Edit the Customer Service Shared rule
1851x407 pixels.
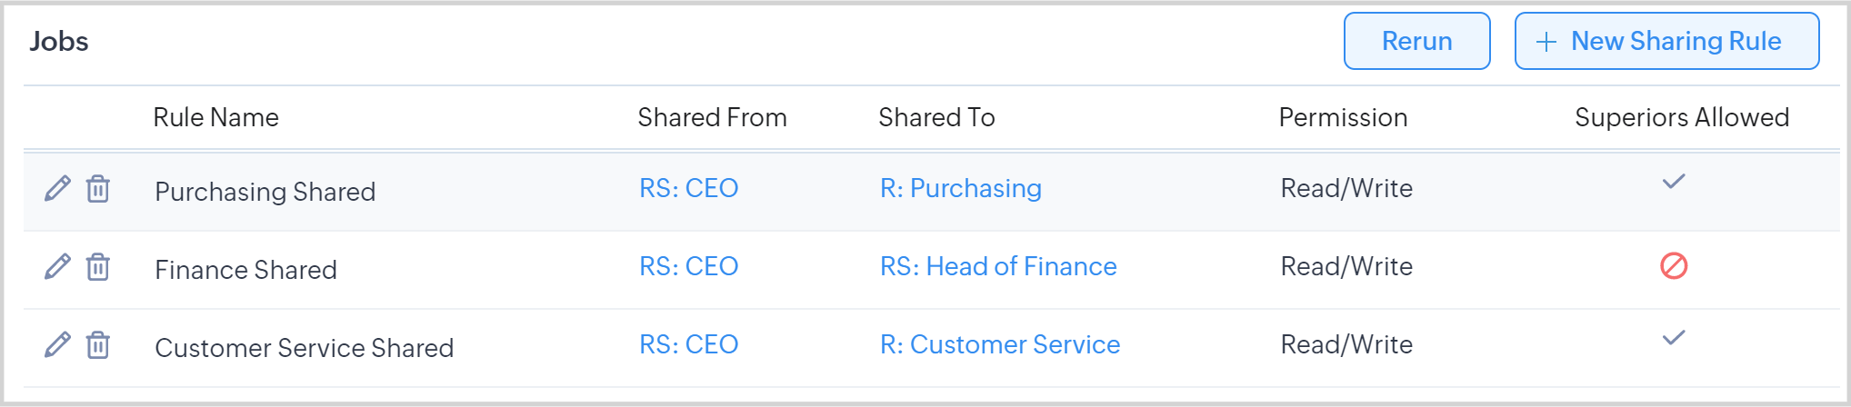click(57, 344)
